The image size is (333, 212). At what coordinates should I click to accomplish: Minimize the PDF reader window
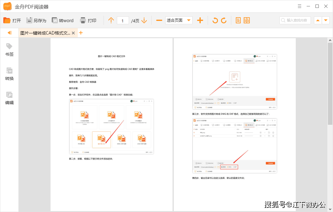pyautogui.click(x=308, y=6)
